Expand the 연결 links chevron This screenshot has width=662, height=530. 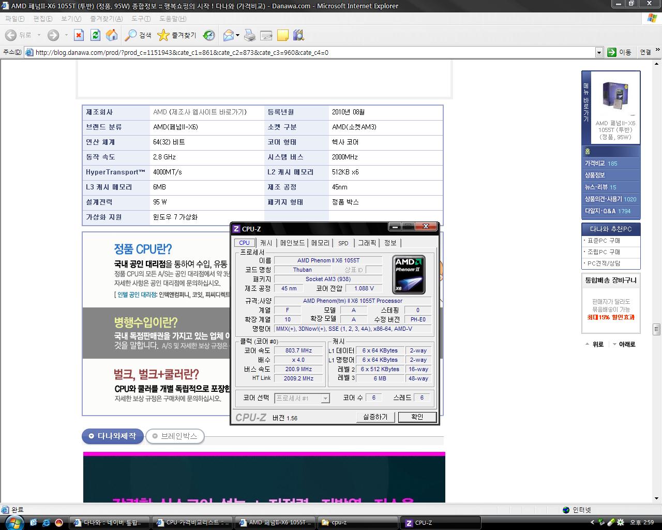point(657,51)
